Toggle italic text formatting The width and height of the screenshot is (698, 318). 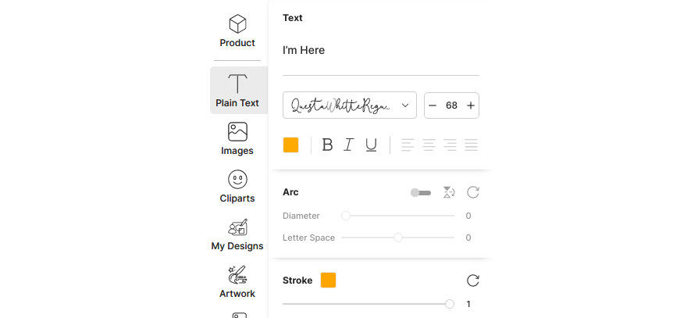pos(349,145)
